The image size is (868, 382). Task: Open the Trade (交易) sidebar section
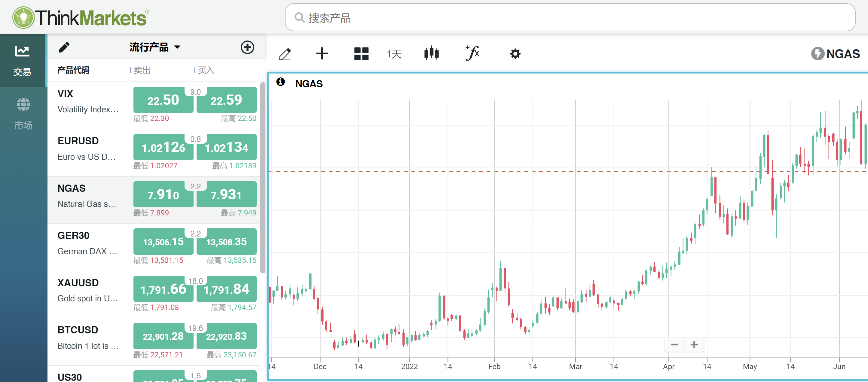[x=23, y=61]
